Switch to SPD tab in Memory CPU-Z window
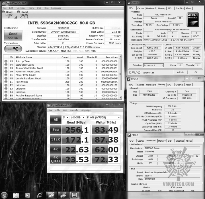Image resolution: width=205 pixels, height=199 pixels. click(x=169, y=85)
